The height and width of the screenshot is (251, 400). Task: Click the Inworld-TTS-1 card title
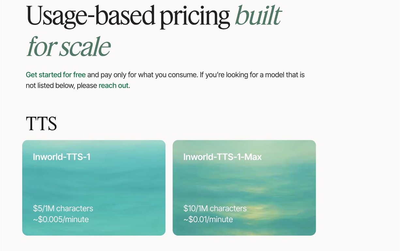pos(61,157)
